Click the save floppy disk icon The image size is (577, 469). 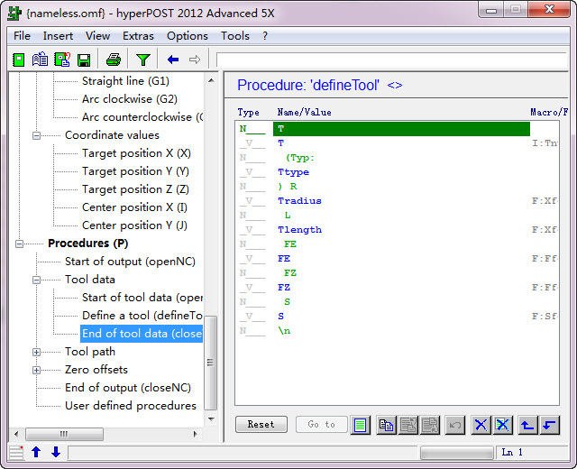click(84, 60)
